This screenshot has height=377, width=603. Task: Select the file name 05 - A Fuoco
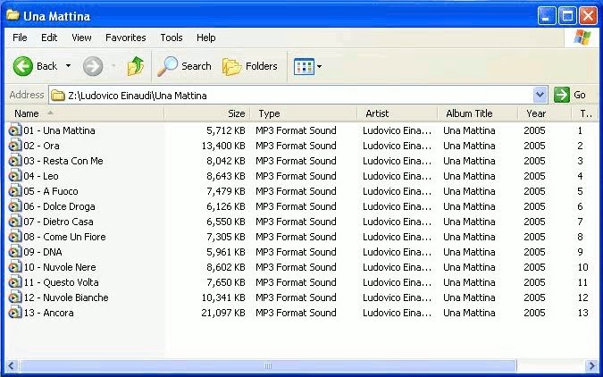(x=51, y=191)
